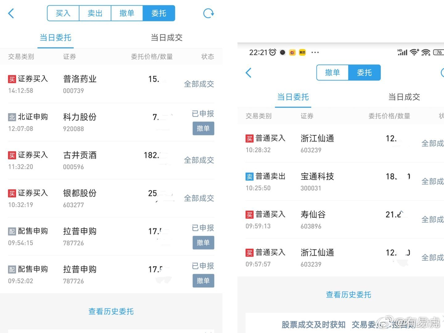Image resolution: width=444 pixels, height=333 pixels.
Task: Cancel the 09:54:15 拉普申购 order
Action: click(x=203, y=243)
